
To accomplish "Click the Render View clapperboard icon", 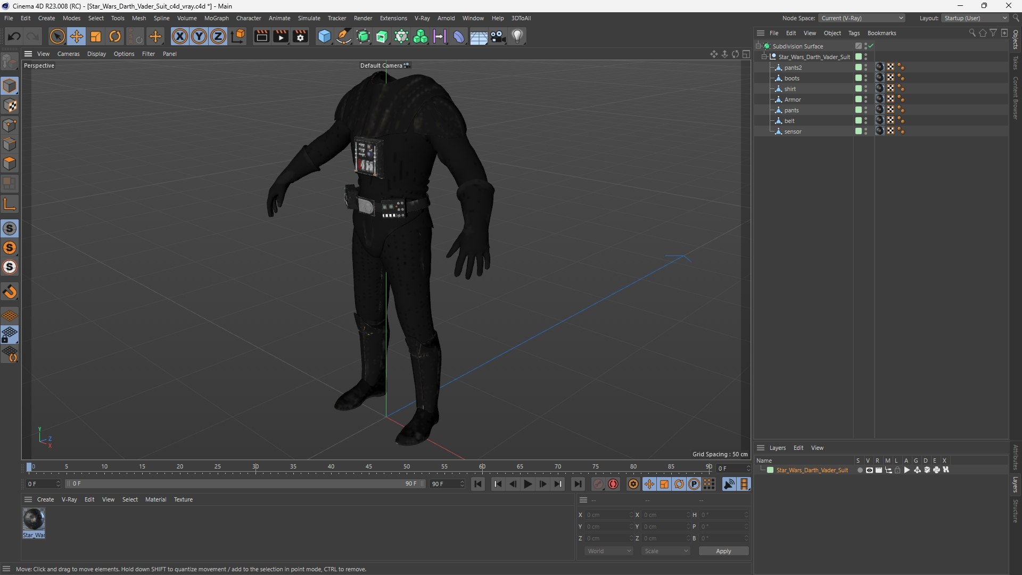I will click(261, 36).
